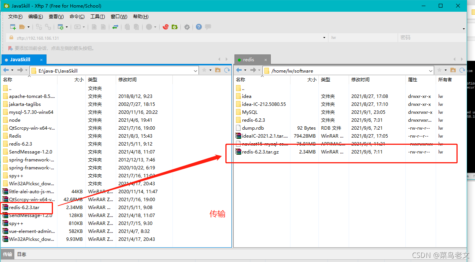475x262 pixels.
Task: Go forward in the remote redis pane
Action: coord(253,70)
